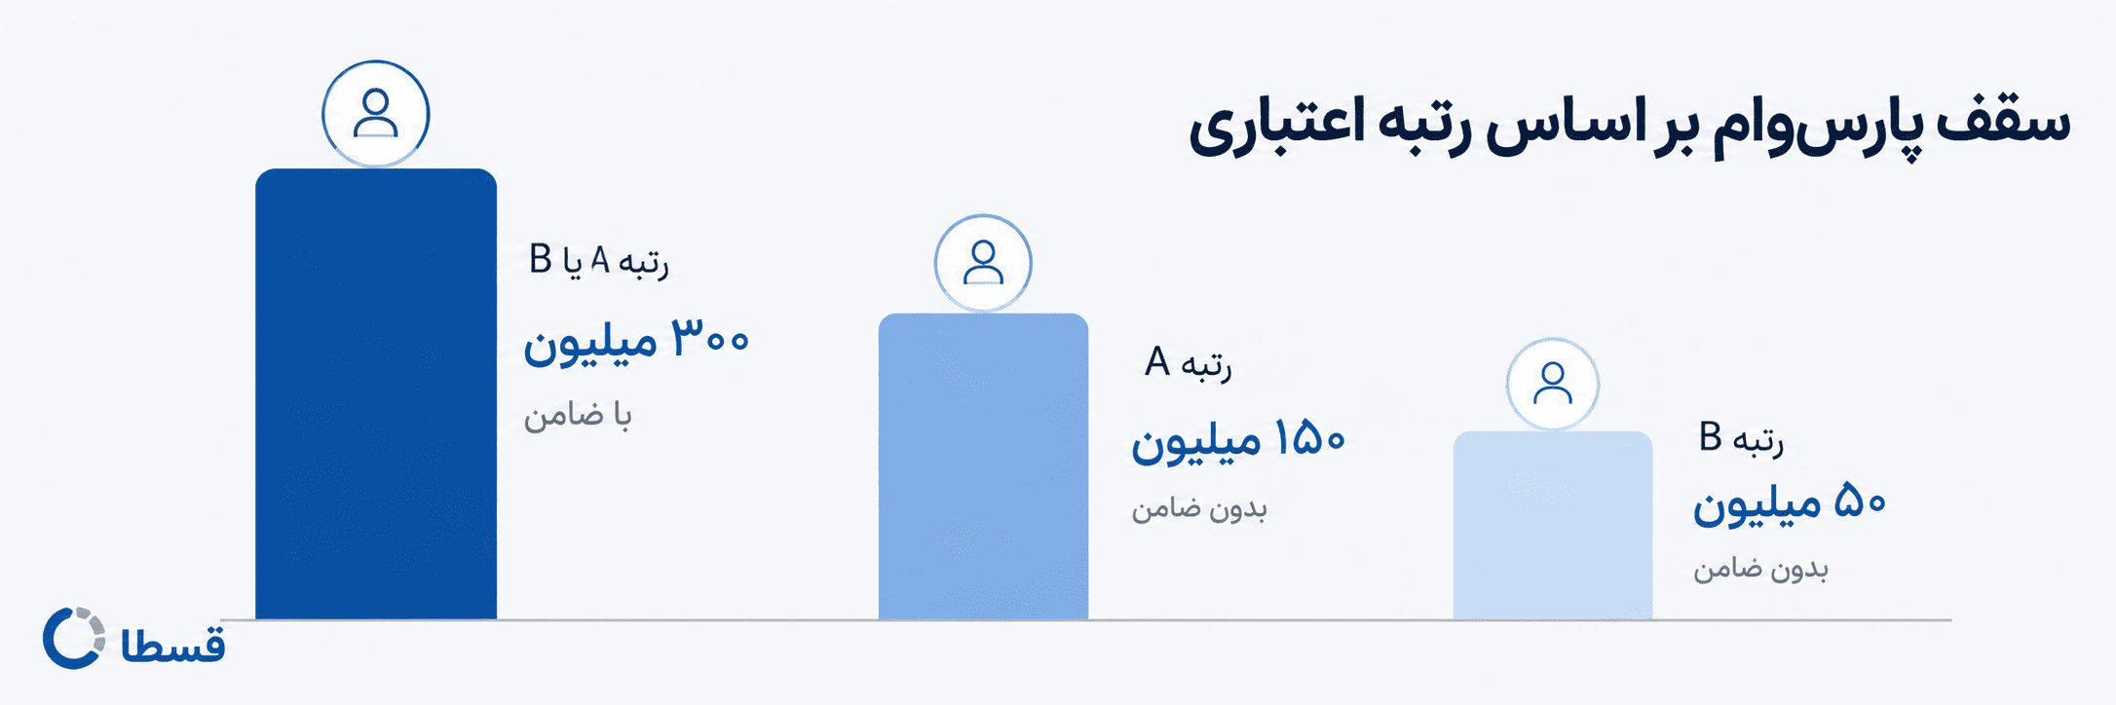Viewport: 2116px width, 705px height.
Task: Click the title سقف پارس‌وام بر اساس رتبه اعتباری
Action: [x=1629, y=130]
